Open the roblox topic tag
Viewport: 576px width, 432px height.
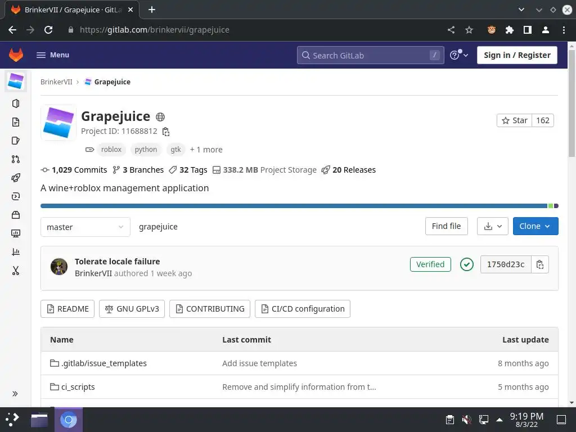click(111, 150)
